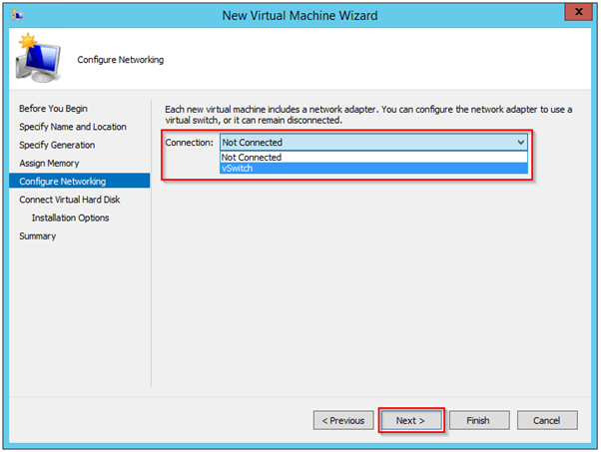601x452 pixels.
Task: Click the Previous button
Action: pyautogui.click(x=339, y=420)
